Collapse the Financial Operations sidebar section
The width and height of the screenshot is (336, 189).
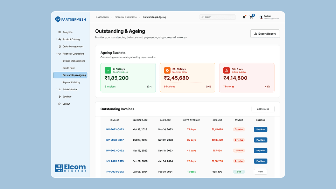click(57, 54)
